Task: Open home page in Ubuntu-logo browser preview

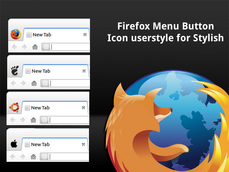Action: 33,120
